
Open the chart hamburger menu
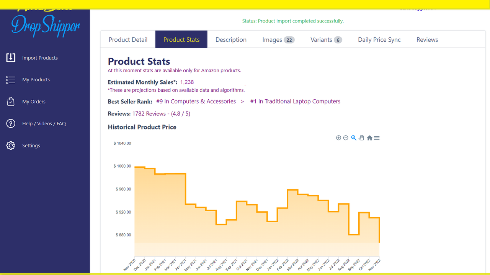pyautogui.click(x=377, y=137)
